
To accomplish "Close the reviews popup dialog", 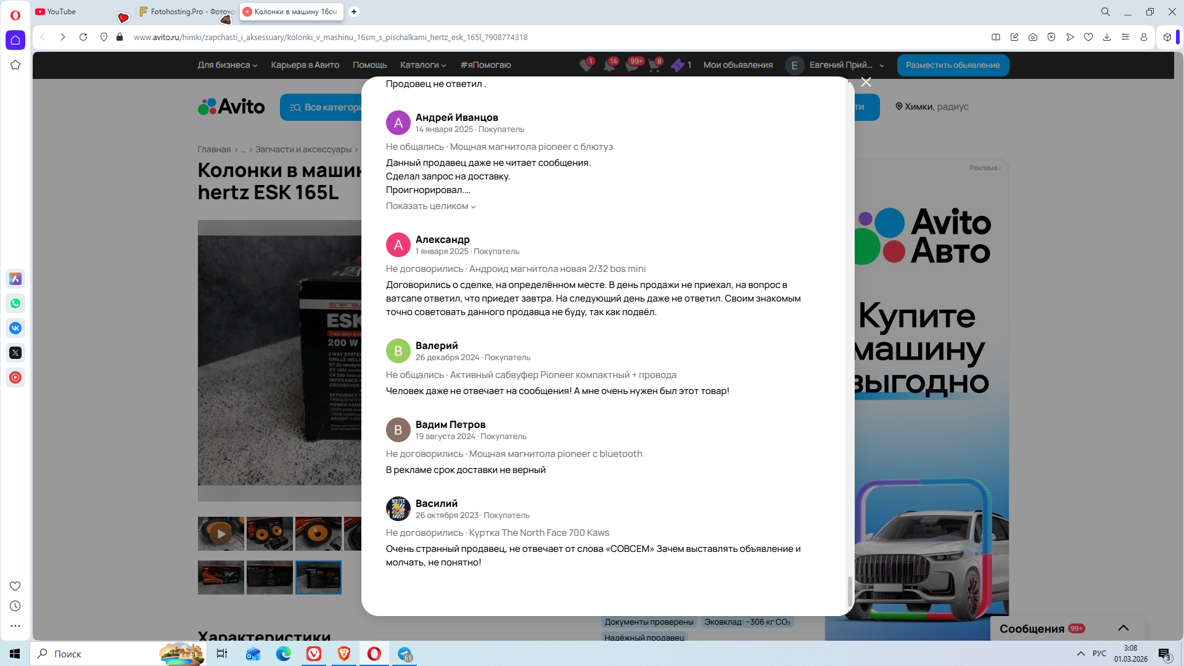I will point(866,82).
